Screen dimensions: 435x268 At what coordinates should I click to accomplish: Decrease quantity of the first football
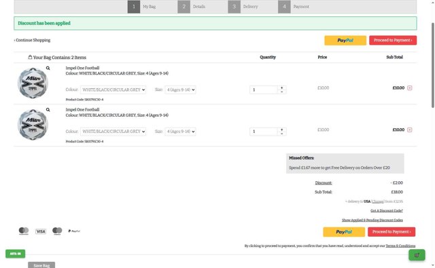point(282,92)
